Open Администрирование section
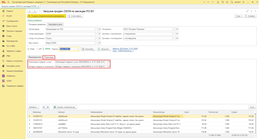The height and width of the screenshot is (139, 259). (15, 71)
